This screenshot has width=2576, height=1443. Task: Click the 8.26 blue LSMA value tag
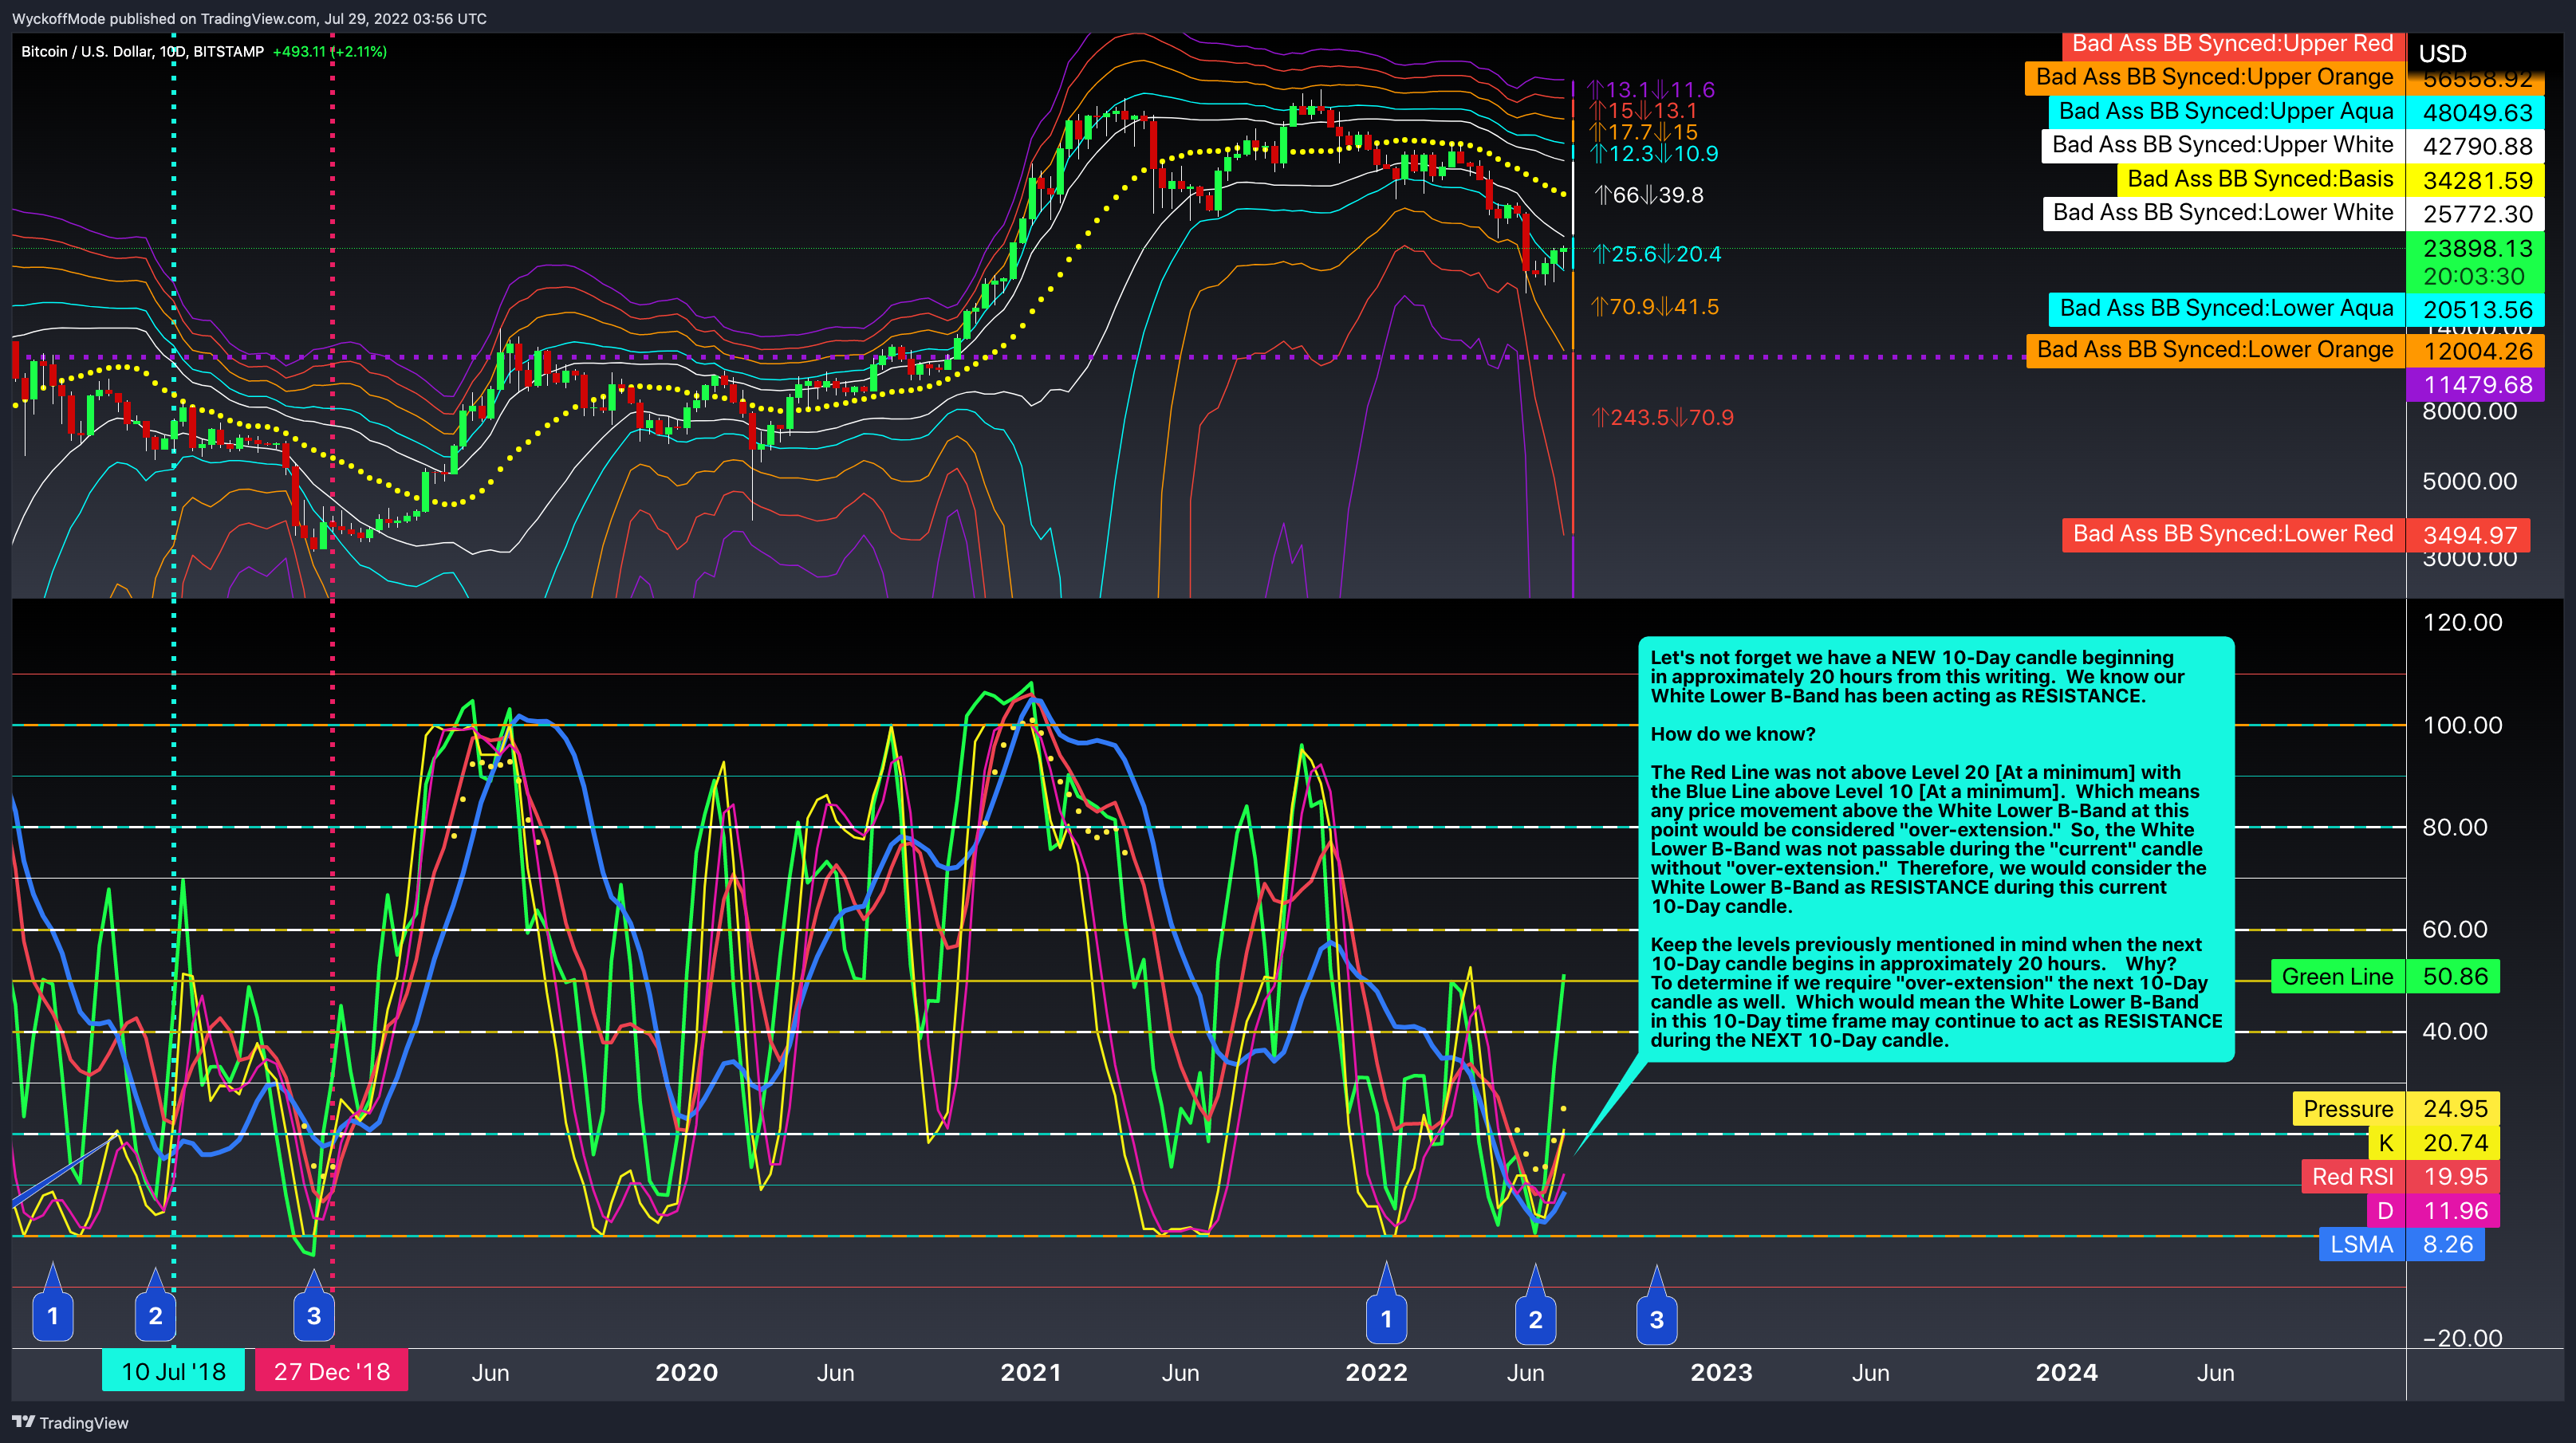point(2446,1244)
